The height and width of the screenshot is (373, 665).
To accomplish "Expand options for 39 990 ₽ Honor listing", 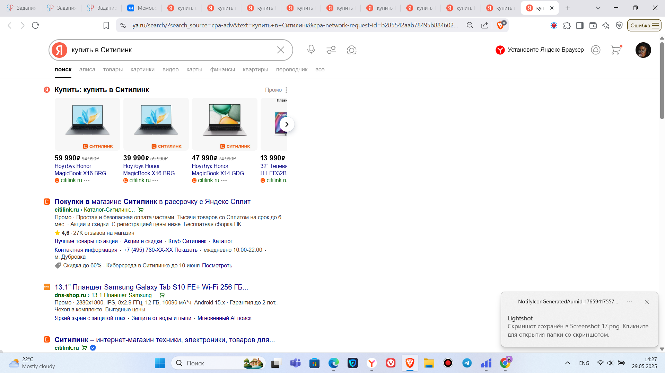I will [155, 180].
